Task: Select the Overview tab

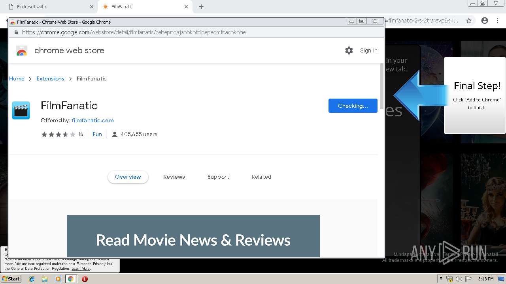Action: point(128,177)
